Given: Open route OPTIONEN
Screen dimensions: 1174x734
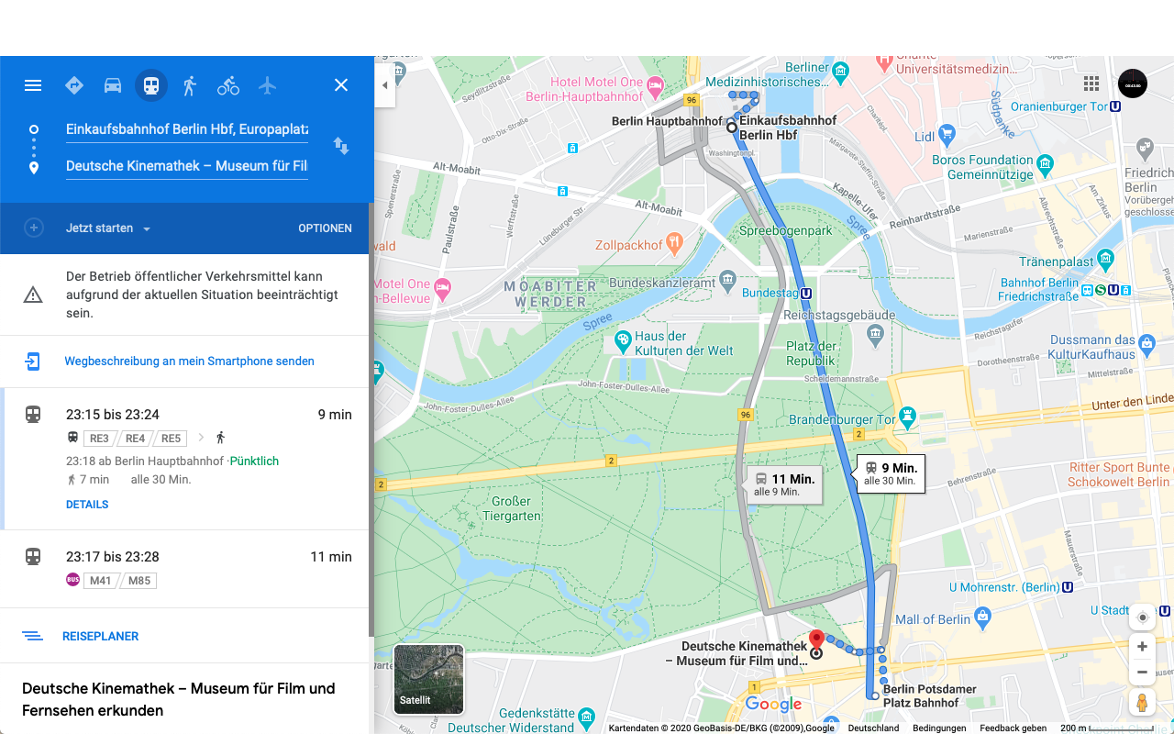Looking at the screenshot, I should coord(325,228).
